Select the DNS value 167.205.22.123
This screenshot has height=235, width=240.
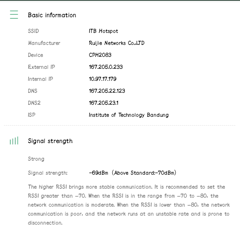(107, 91)
